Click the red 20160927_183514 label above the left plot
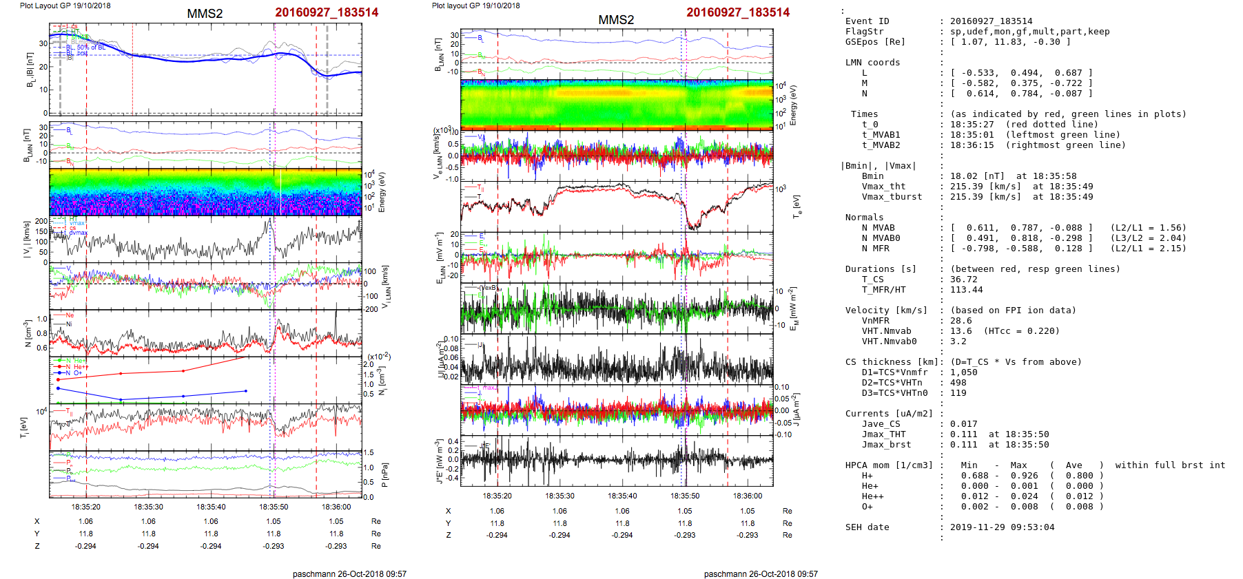 [327, 12]
